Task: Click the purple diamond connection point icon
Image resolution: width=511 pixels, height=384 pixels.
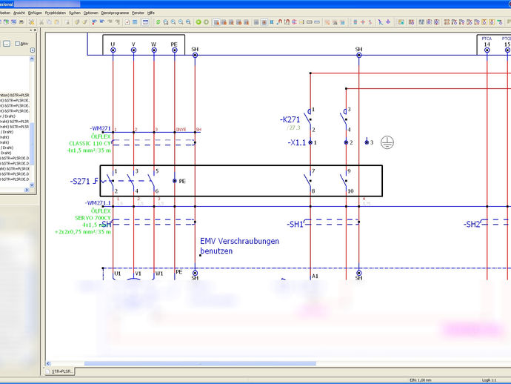Action: (x=388, y=22)
